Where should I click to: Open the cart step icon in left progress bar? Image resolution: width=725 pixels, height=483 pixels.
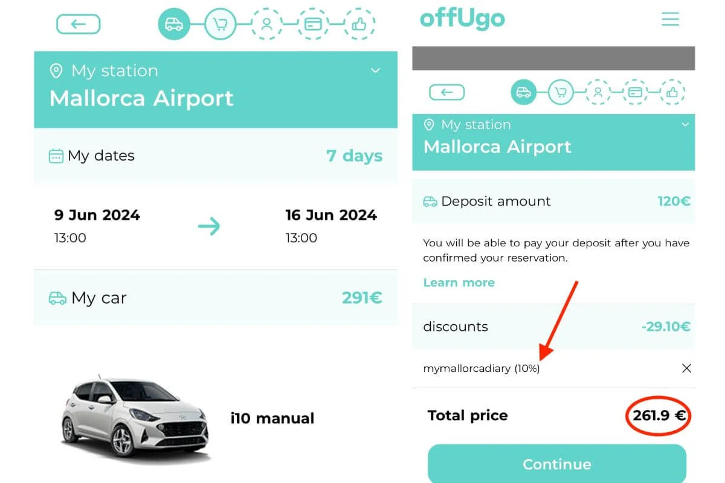click(x=220, y=24)
